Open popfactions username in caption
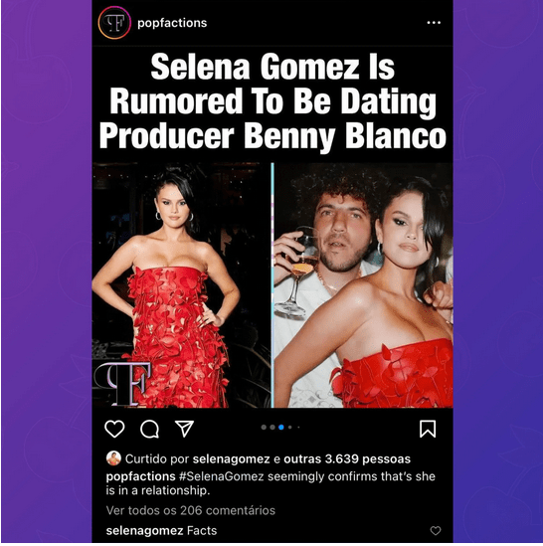543x546 pixels. (140, 476)
